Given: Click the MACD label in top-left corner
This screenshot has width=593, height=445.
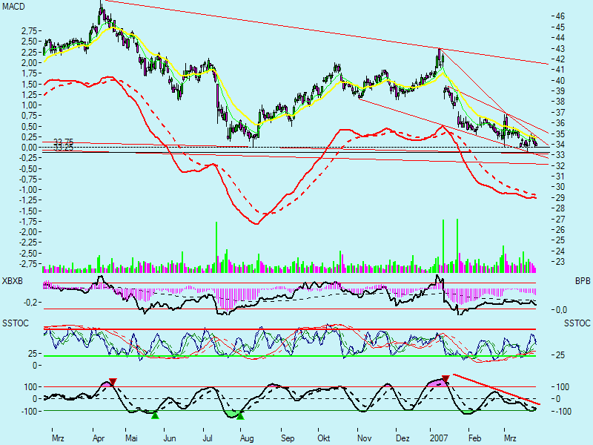Looking at the screenshot, I should pos(14,6).
